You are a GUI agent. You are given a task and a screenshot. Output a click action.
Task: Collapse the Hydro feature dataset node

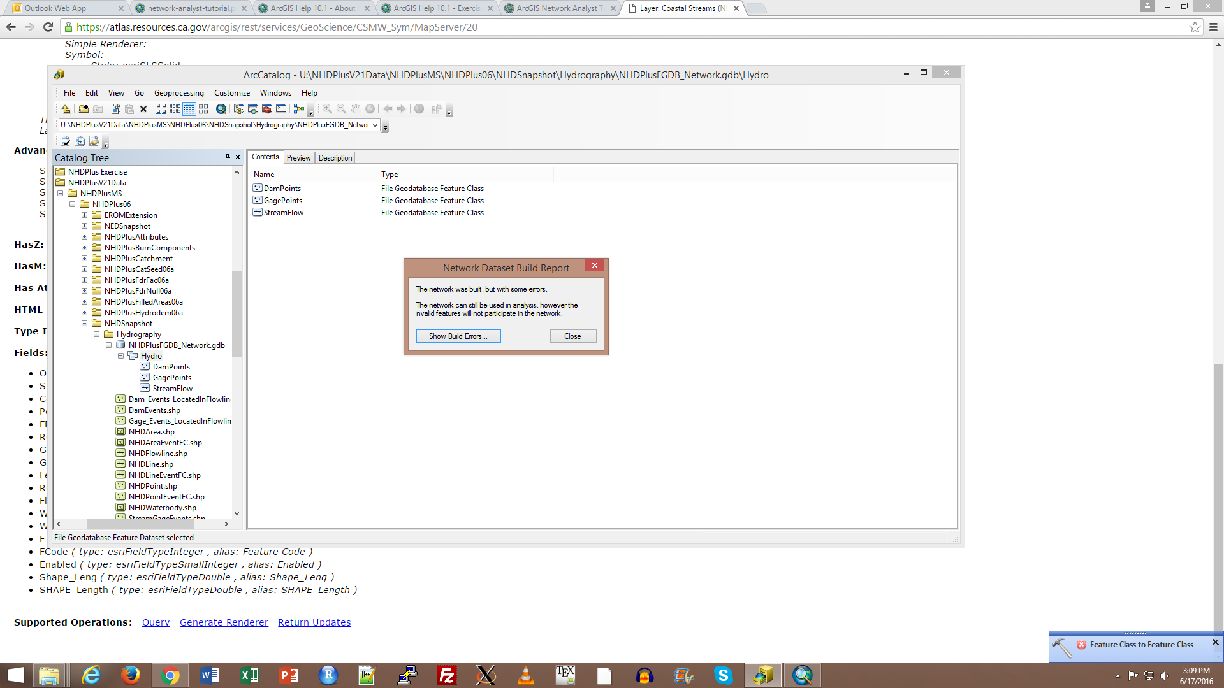click(x=120, y=356)
